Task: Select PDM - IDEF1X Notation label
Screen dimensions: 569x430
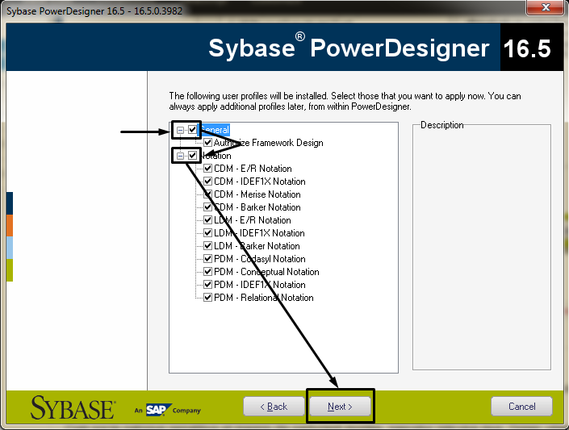Action: click(x=259, y=285)
